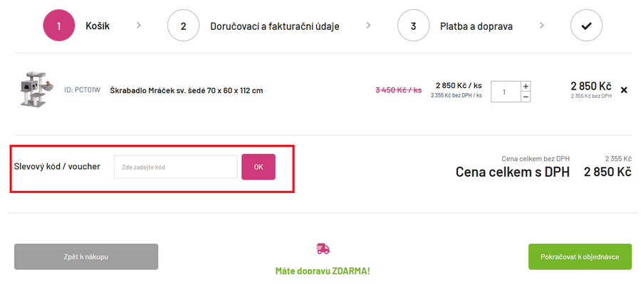Click the free delivery truck icon
641x284 pixels.
tap(323, 248)
